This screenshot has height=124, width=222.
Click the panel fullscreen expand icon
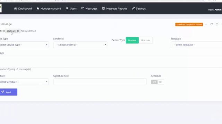(x=217, y=24)
